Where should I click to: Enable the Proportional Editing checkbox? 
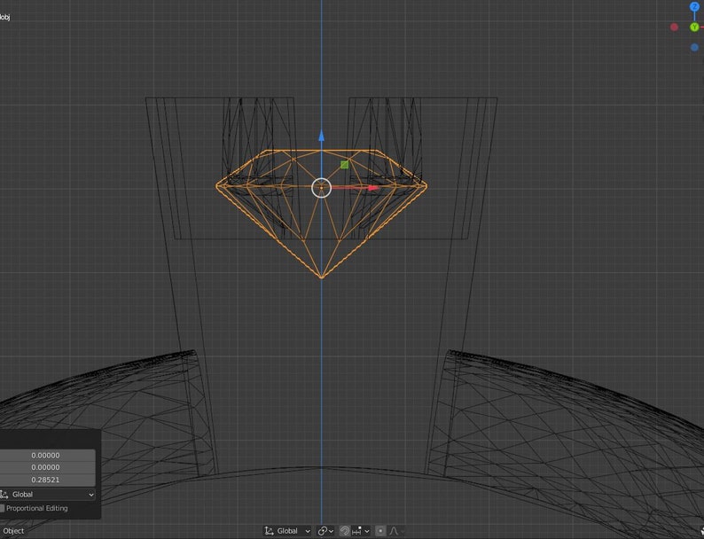[3, 508]
